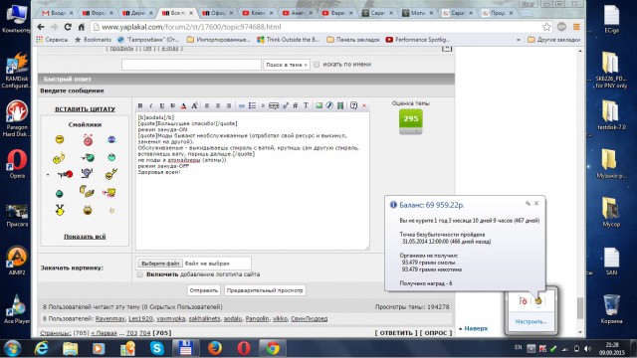The height and width of the screenshot is (358, 637).
Task: Click the 'ВСТАВИТЬ ЦИТАТУ' link
Action: click(x=85, y=109)
